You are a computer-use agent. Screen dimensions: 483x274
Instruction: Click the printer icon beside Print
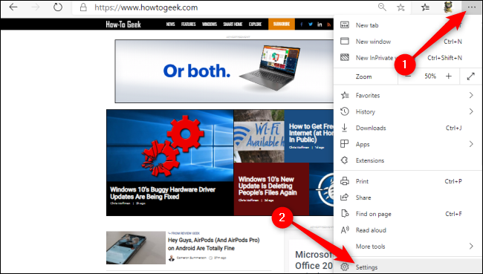345,181
